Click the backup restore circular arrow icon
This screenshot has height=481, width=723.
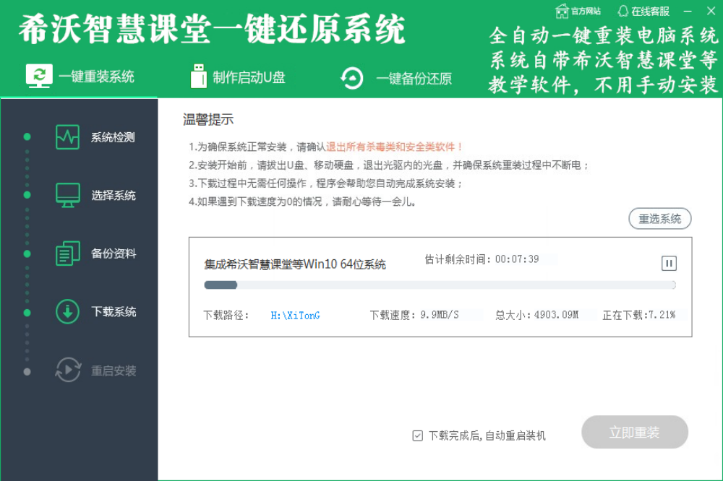(x=352, y=78)
